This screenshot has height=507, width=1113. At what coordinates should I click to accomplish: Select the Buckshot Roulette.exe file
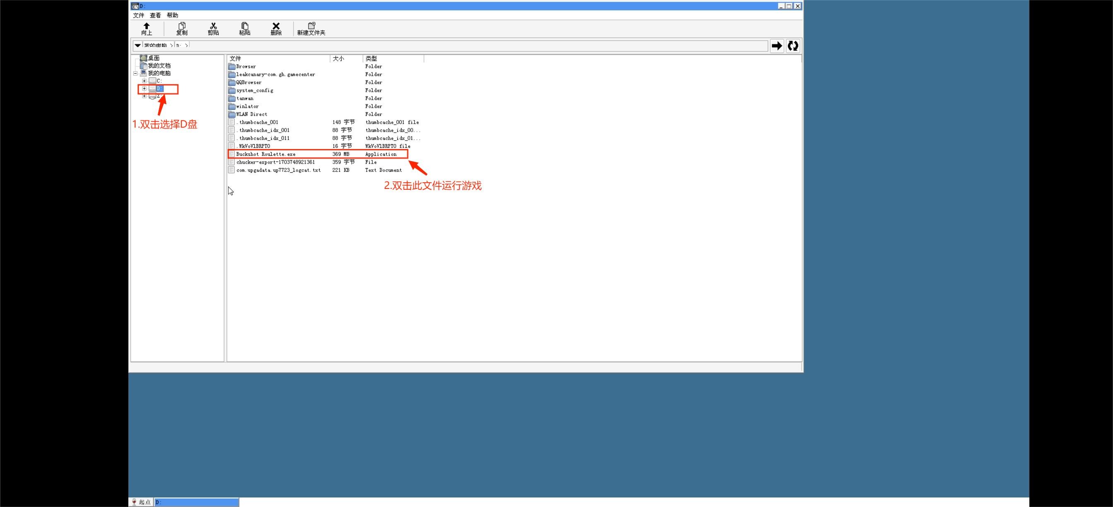point(266,155)
